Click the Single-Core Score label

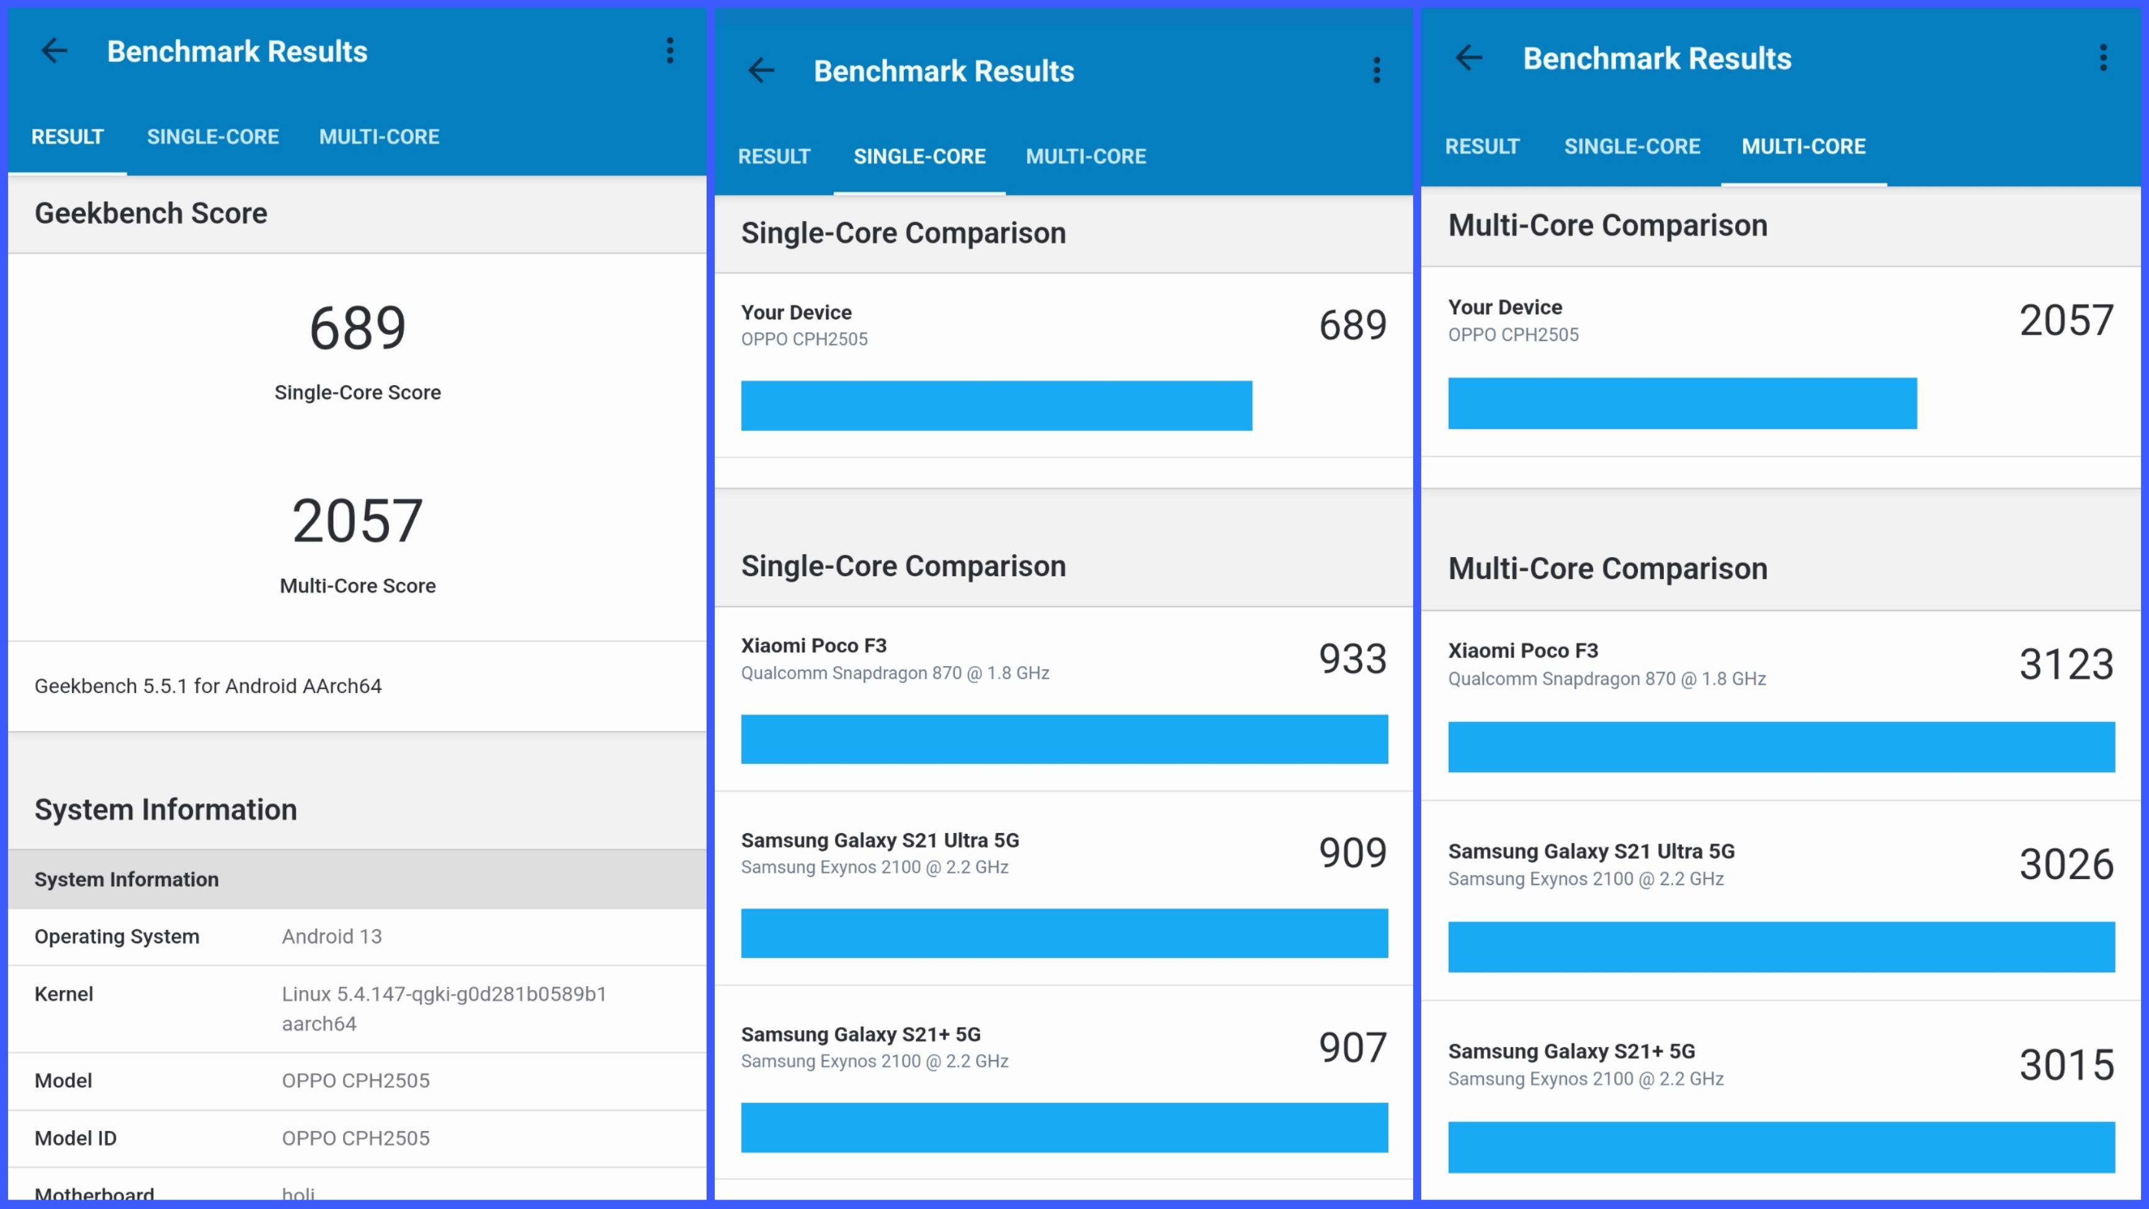point(358,392)
